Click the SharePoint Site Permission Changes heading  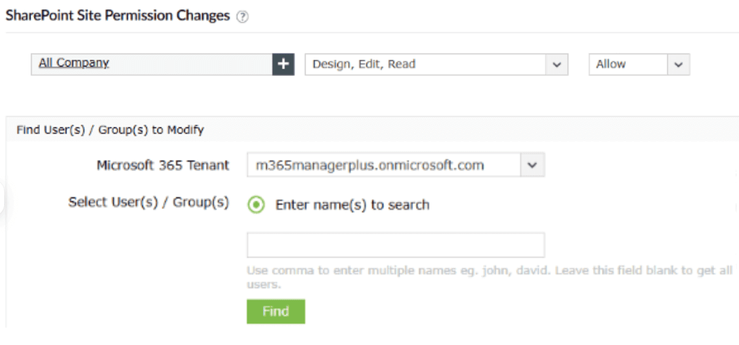(118, 16)
